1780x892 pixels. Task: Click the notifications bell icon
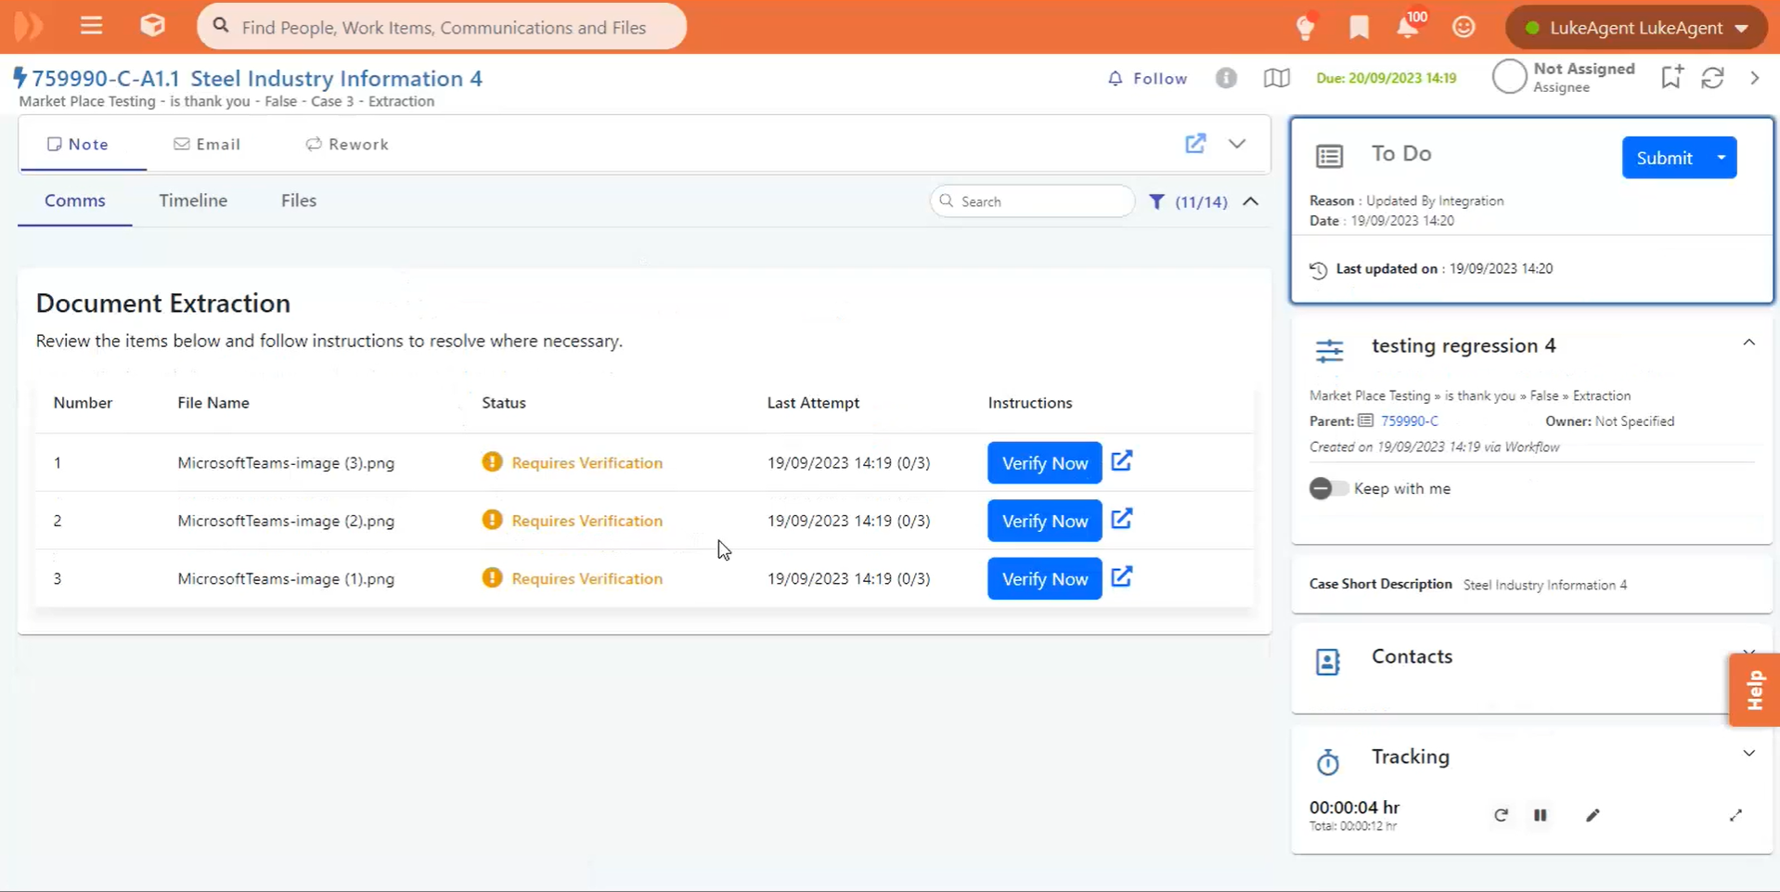tap(1407, 27)
